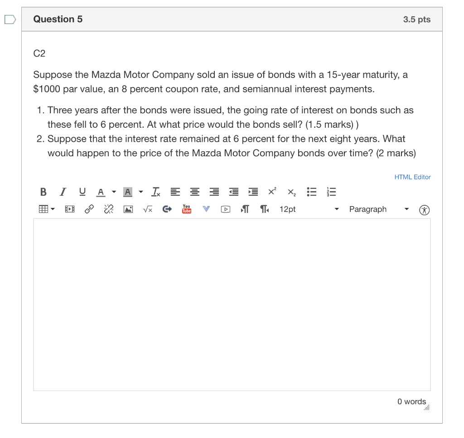Clear all text formatting
The width and height of the screenshot is (464, 438).
(x=155, y=192)
